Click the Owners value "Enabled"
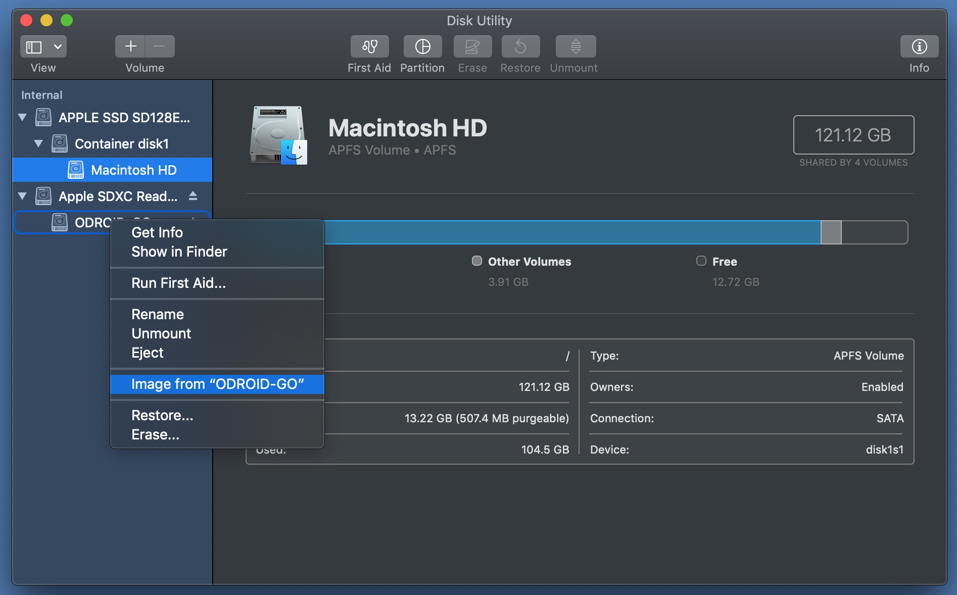The image size is (957, 595). (x=882, y=387)
